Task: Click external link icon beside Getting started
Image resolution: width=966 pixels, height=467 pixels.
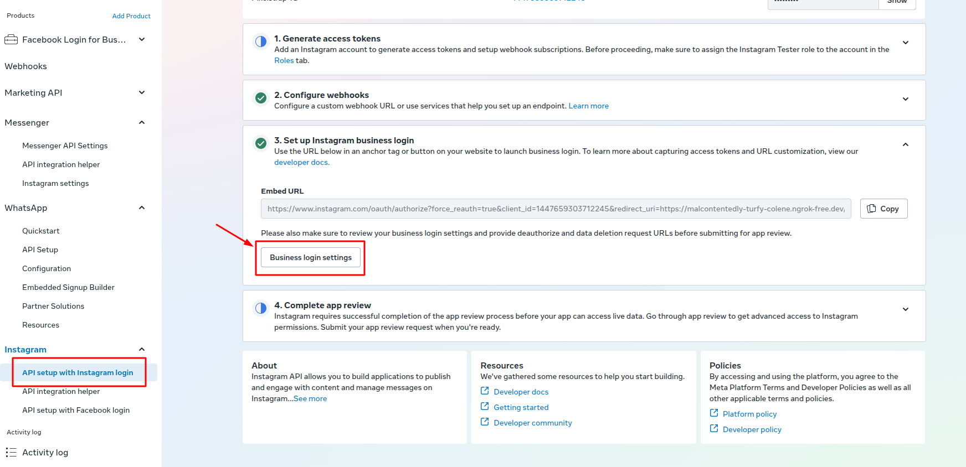Action: tap(485, 407)
